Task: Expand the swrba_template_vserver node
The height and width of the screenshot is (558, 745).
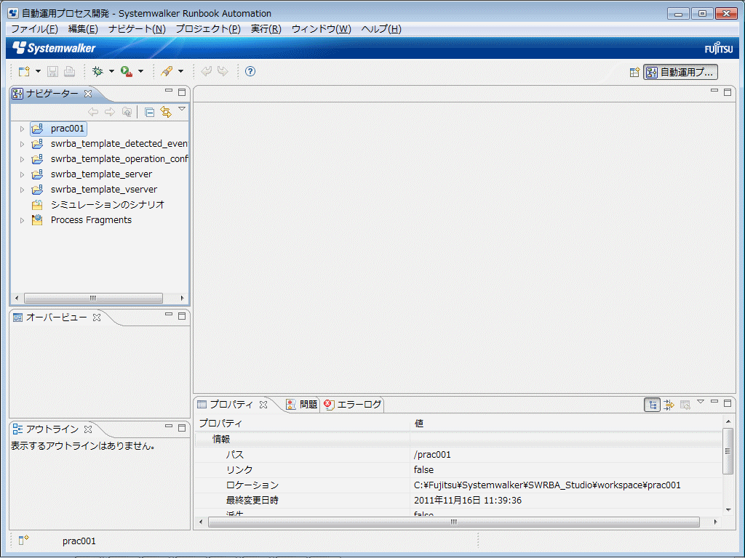Action: 22,190
